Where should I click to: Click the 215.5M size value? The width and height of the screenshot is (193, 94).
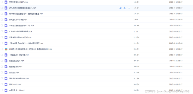pyautogui.click(x=136, y=37)
